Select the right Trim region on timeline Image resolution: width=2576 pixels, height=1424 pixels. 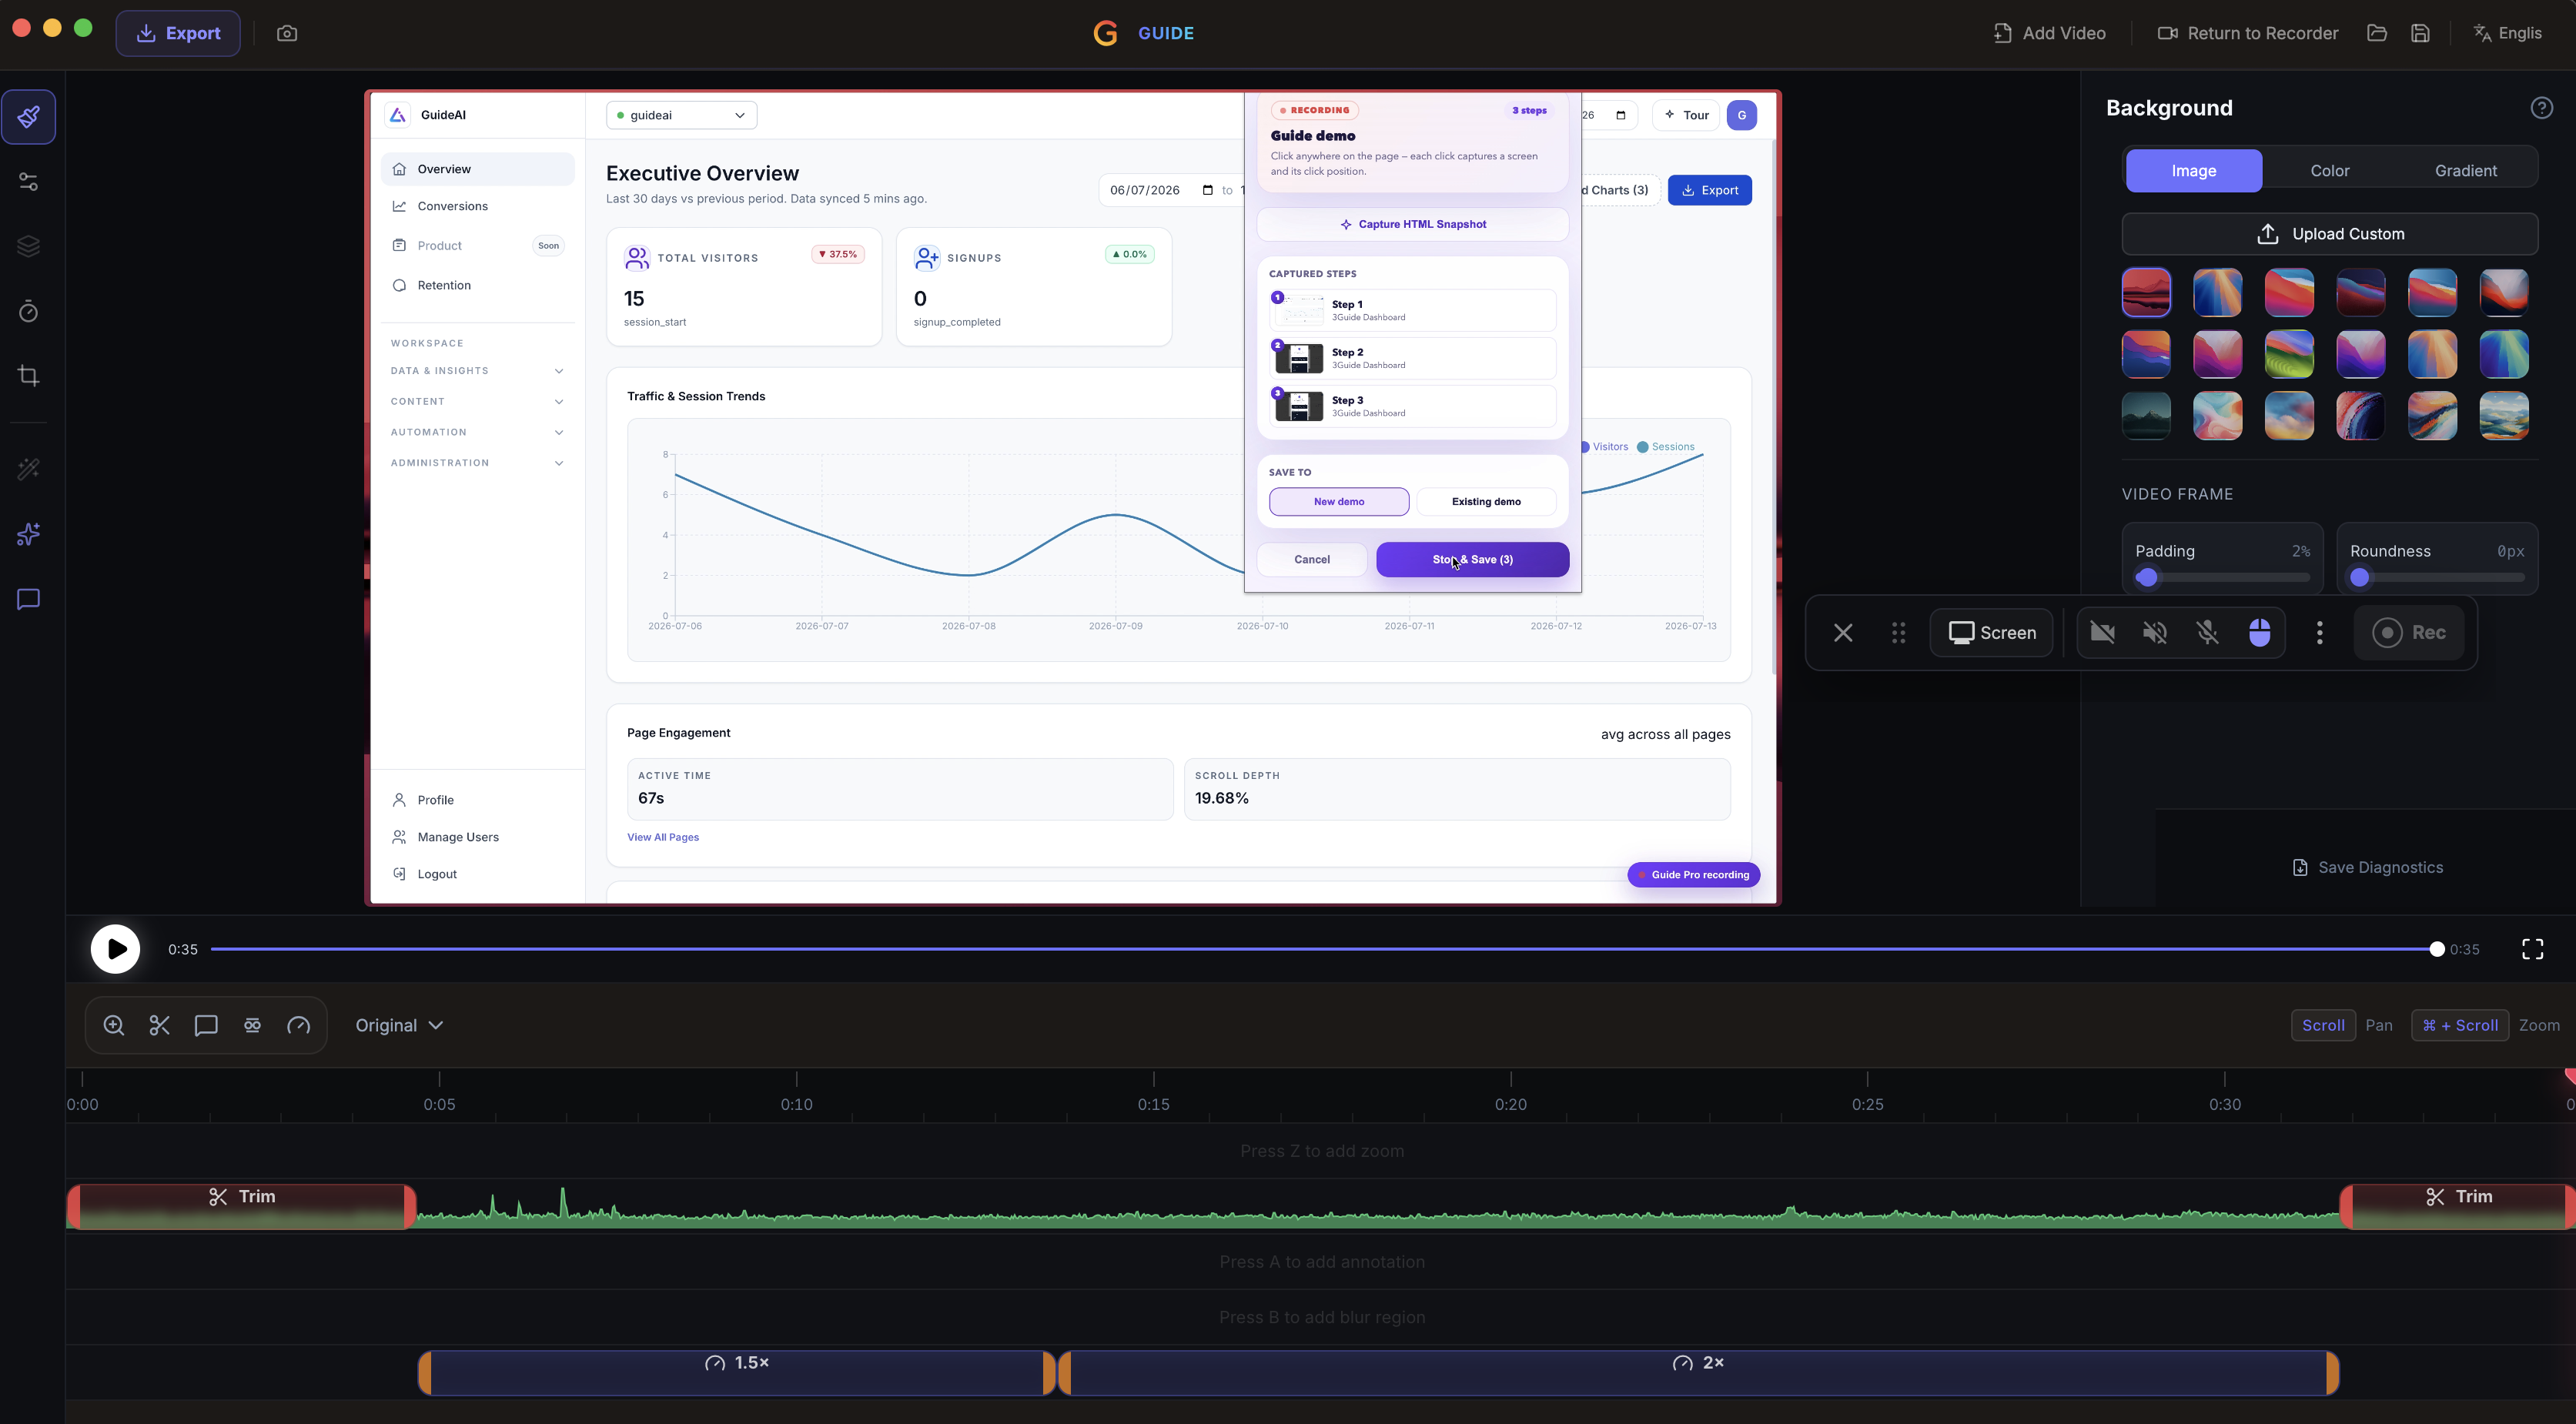pyautogui.click(x=2460, y=1206)
